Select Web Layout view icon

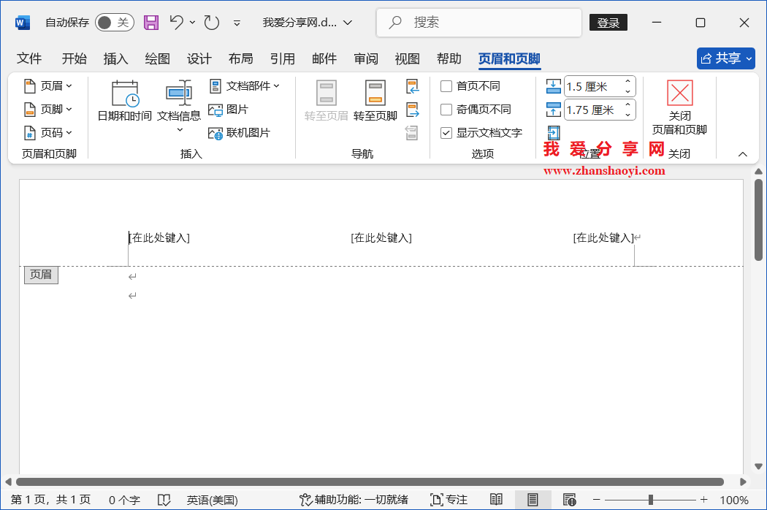569,500
